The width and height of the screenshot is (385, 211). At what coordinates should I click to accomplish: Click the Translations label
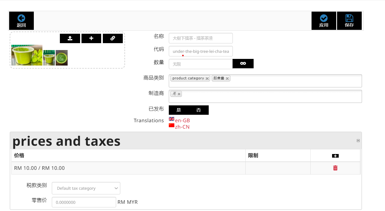point(149,121)
